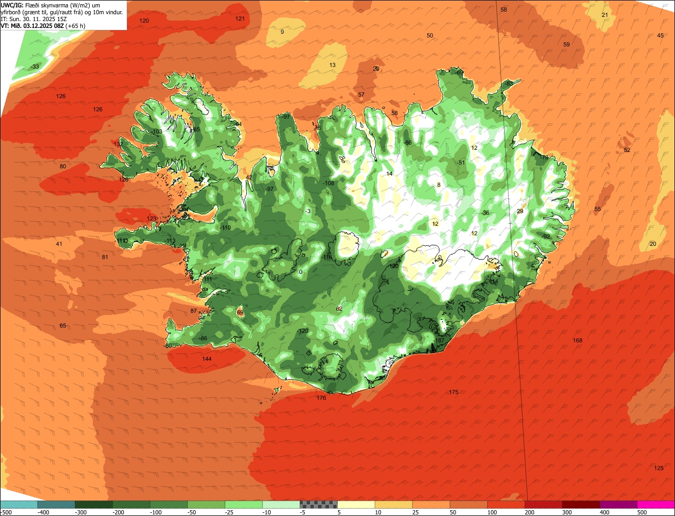Click the flux value '50' in the upper sea area
The width and height of the screenshot is (675, 516).
[x=430, y=35]
